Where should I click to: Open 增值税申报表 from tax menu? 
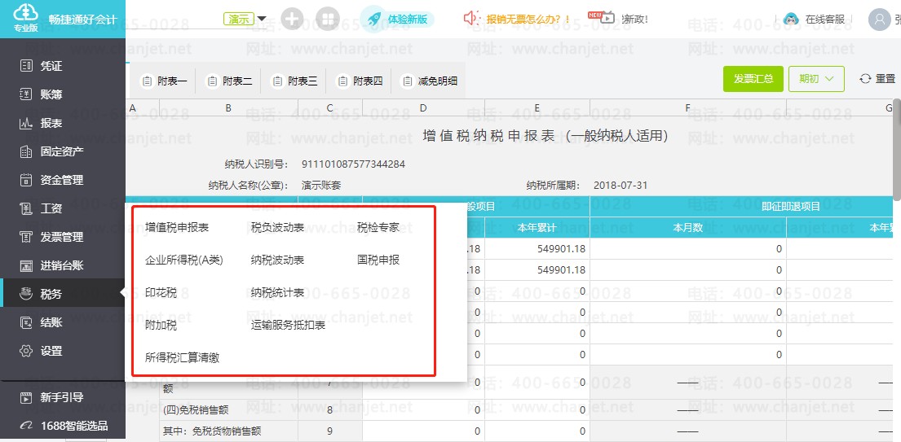click(x=177, y=228)
